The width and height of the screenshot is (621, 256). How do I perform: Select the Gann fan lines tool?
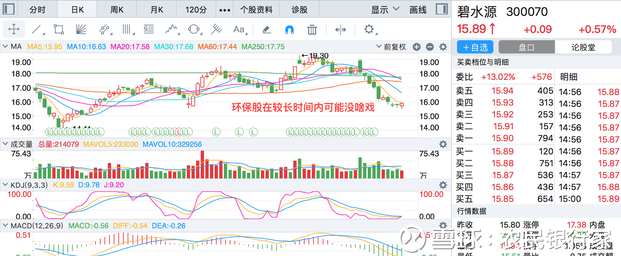[x=81, y=29]
